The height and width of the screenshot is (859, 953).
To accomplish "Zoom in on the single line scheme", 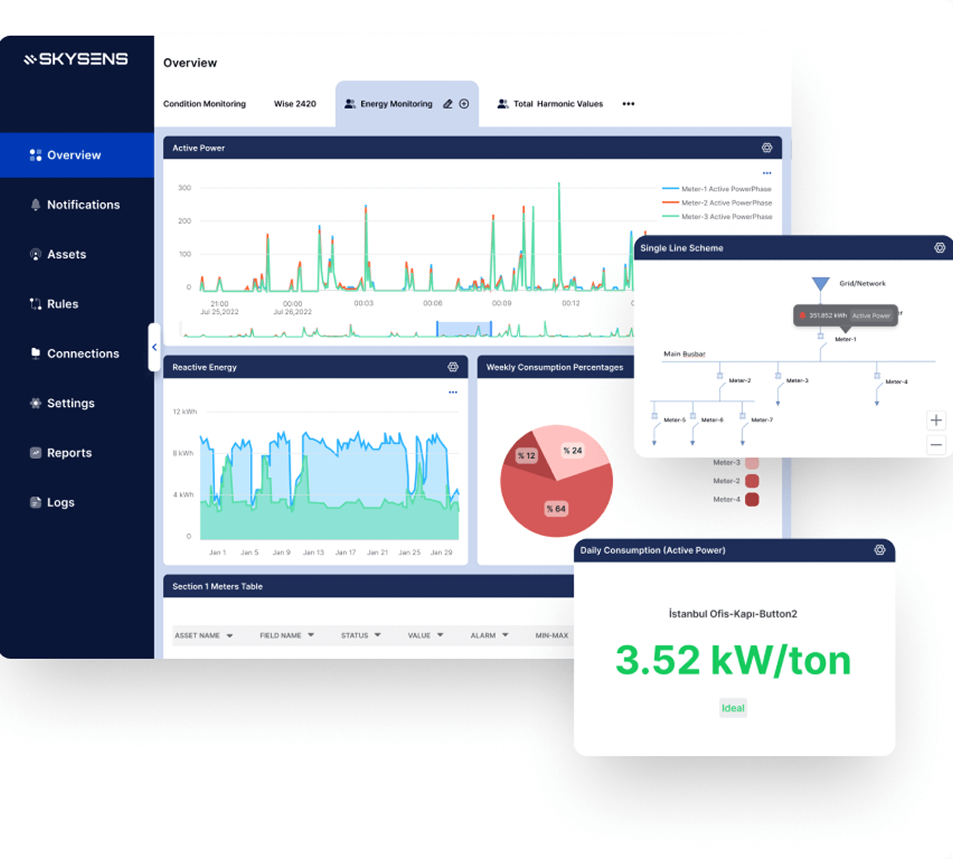I will 936,420.
